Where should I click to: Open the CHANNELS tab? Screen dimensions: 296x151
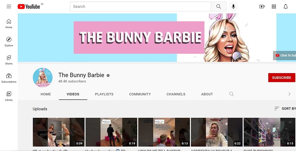pos(176,94)
